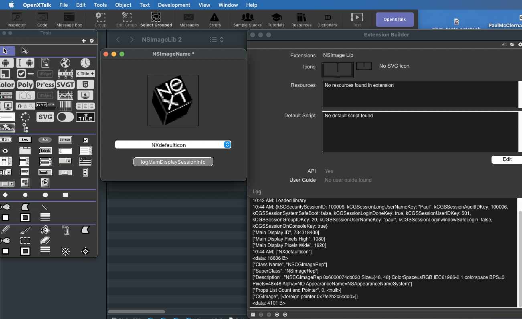Pick the Poly widget in Tools palette
This screenshot has height=319, width=522.
[x=25, y=84]
